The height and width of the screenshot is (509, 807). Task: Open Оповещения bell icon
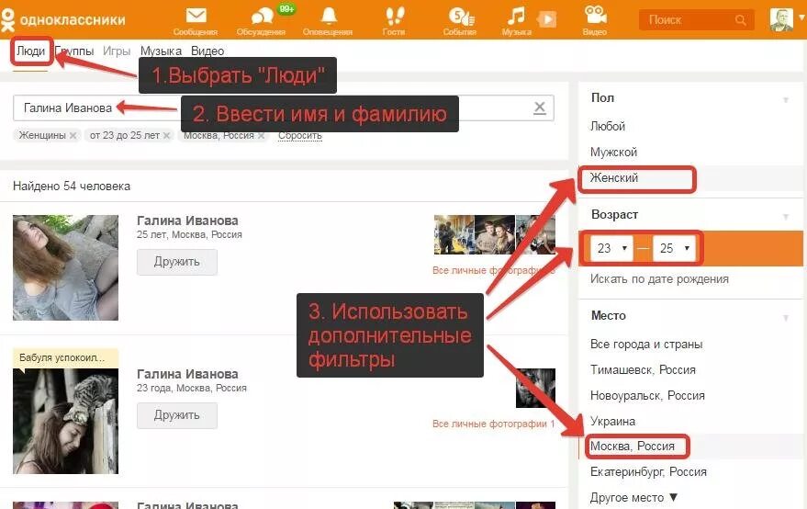[329, 16]
